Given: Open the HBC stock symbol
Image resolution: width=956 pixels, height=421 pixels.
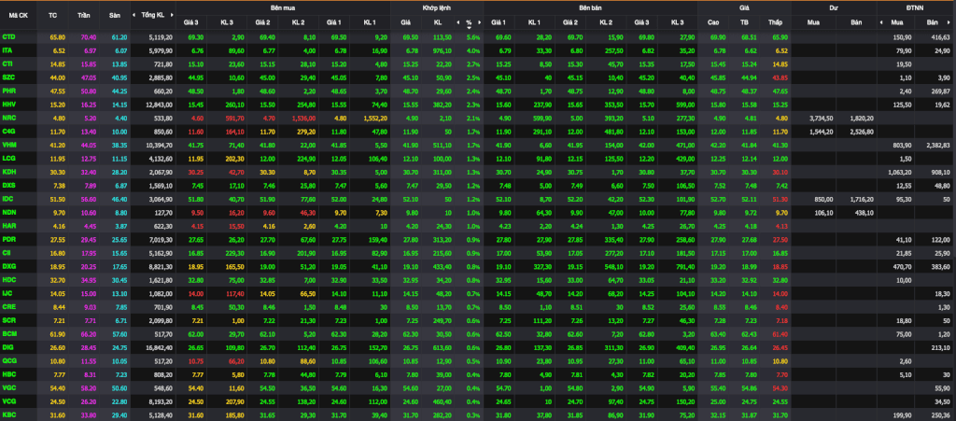Looking at the screenshot, I should point(9,372).
